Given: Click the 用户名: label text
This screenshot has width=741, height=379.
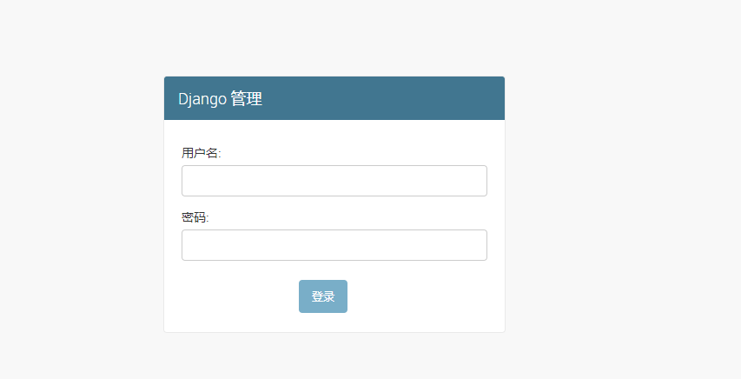Looking at the screenshot, I should tap(201, 153).
